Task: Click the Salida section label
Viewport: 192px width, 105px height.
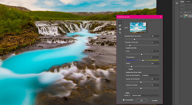Action: click(x=127, y=93)
